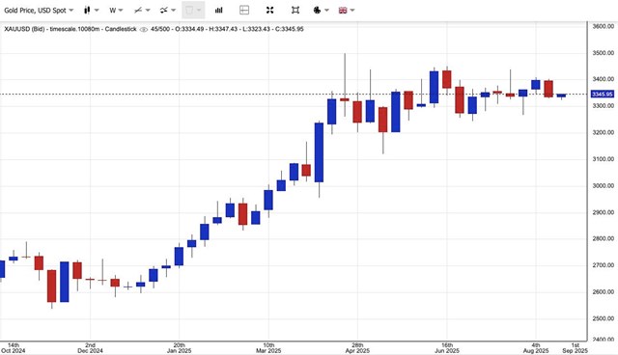Image resolution: width=618 pixels, height=355 pixels.
Task: Click the 2nd Dec 2024 date label
Action: (90, 348)
